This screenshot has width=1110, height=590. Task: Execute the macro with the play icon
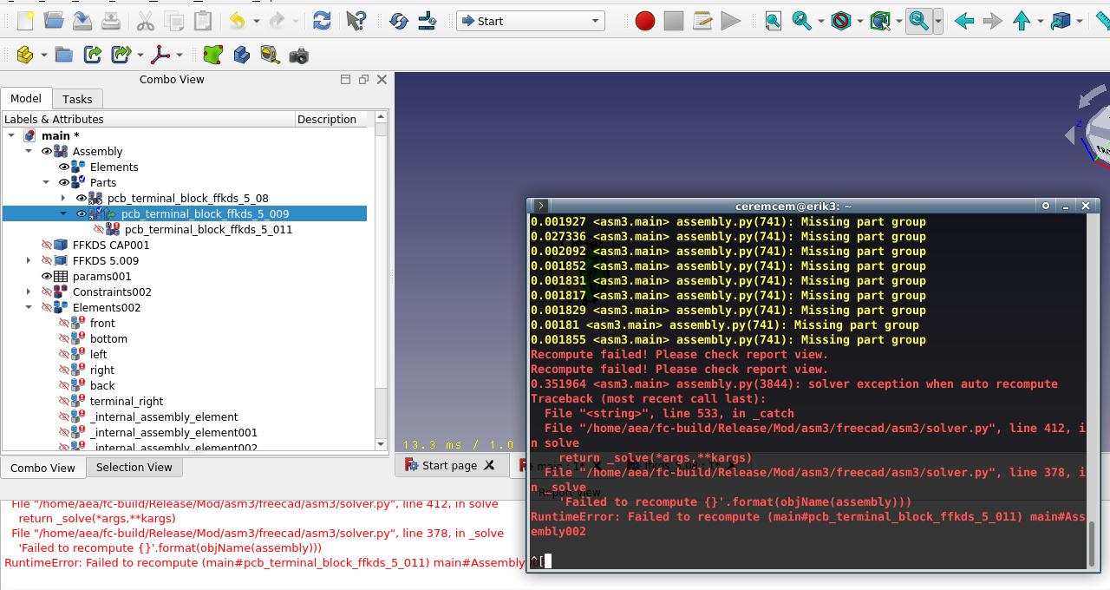point(731,20)
